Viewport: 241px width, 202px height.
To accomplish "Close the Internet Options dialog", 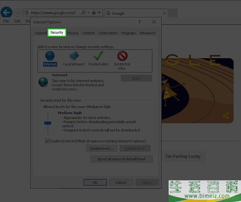I will click(x=154, y=22).
